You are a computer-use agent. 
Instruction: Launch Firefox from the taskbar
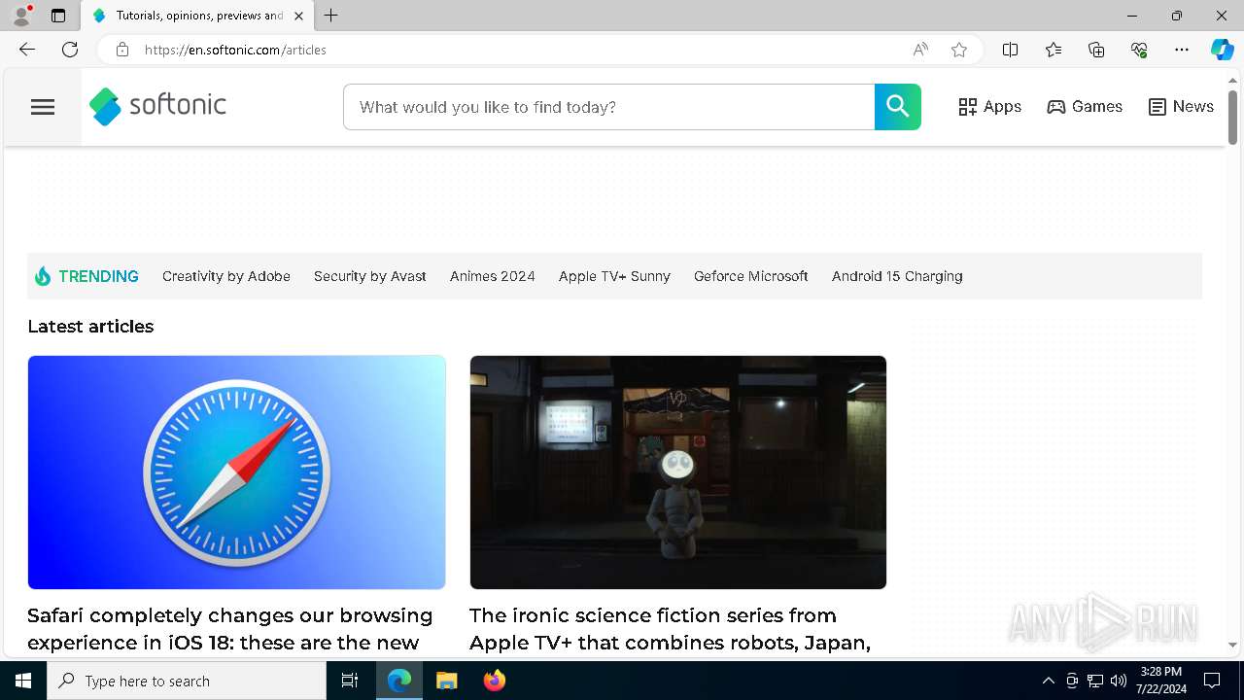point(494,681)
